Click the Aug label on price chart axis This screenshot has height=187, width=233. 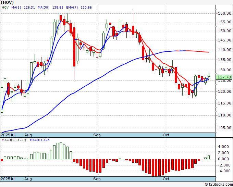(x=28, y=135)
